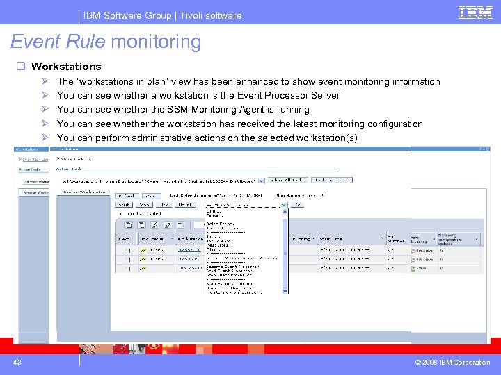501x375 pixels.
Task: Click the Stop button
Action: 144,205
